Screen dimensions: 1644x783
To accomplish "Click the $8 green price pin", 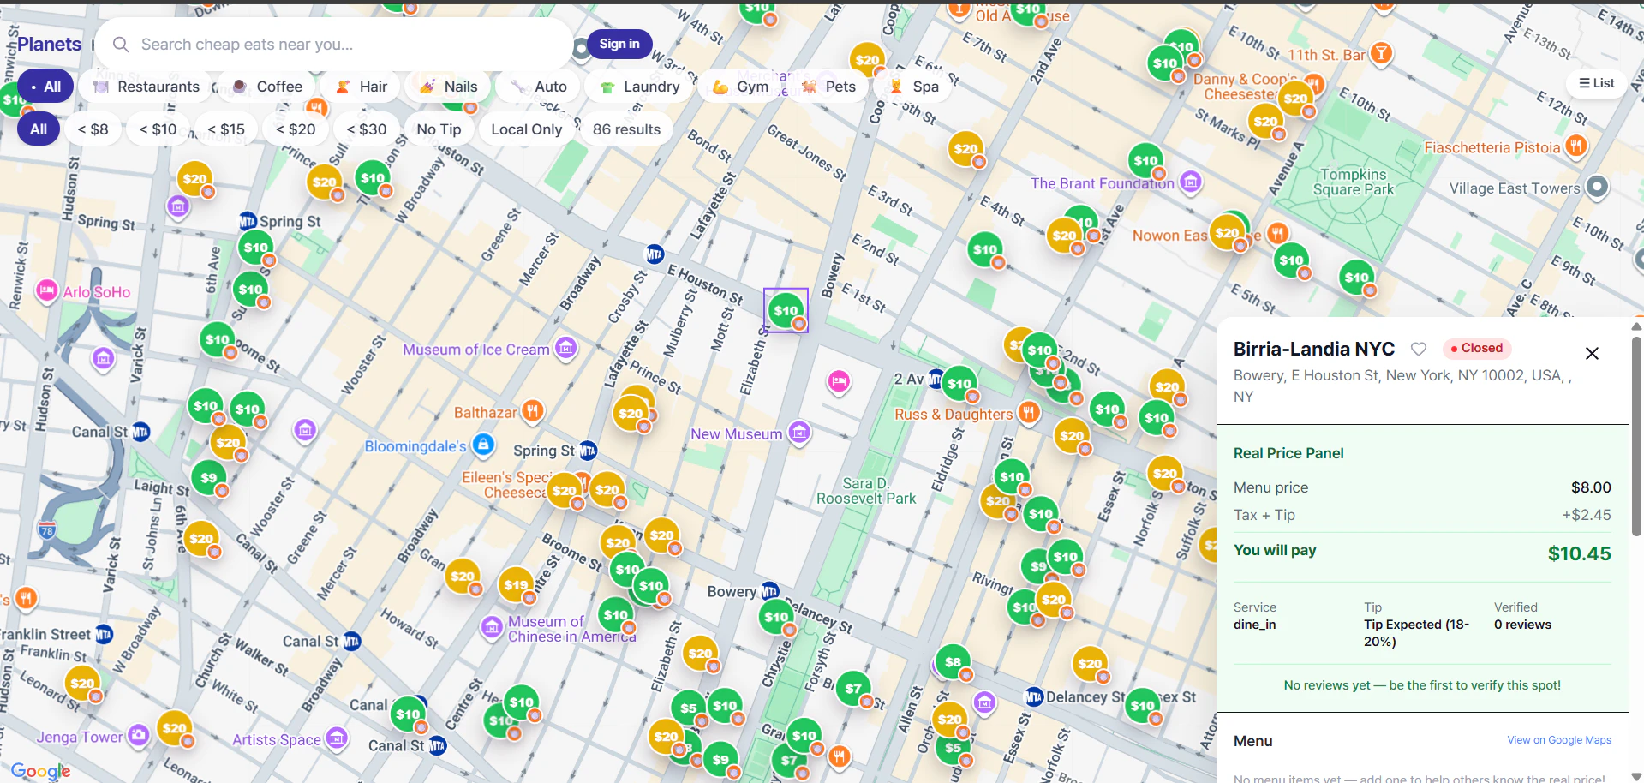I will (x=953, y=661).
